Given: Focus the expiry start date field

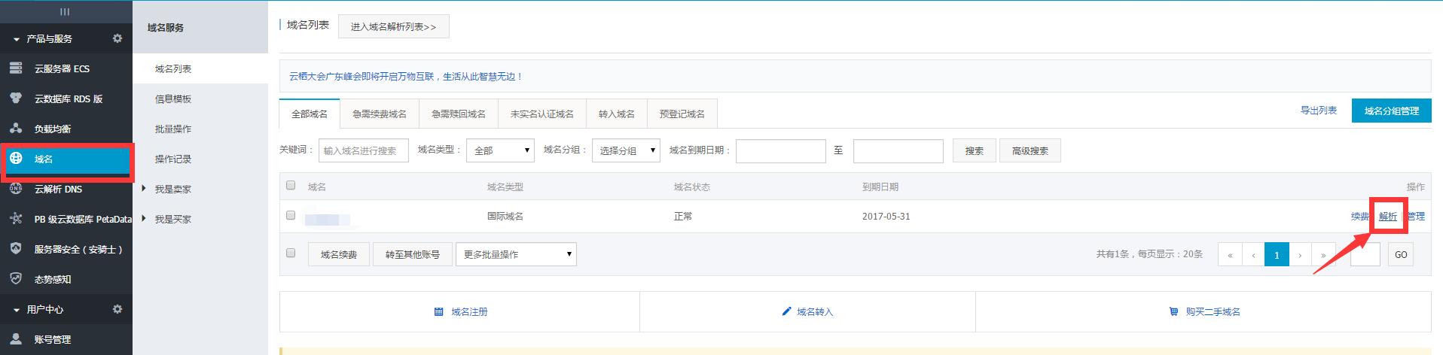Looking at the screenshot, I should pyautogui.click(x=780, y=150).
